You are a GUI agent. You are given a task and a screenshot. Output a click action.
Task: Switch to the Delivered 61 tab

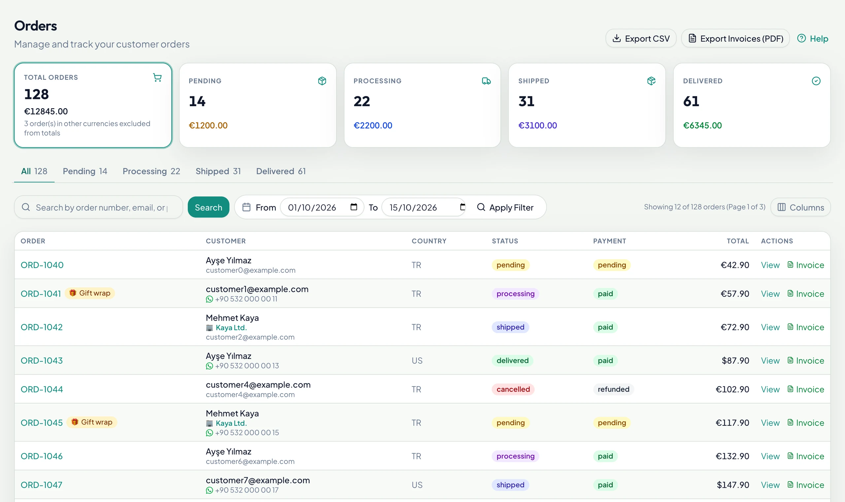(281, 171)
